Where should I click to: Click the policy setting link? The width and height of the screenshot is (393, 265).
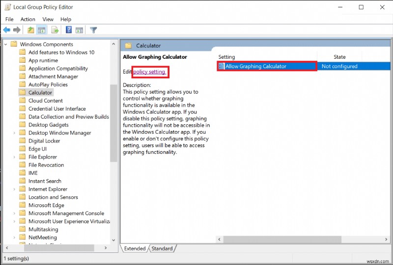pos(150,72)
